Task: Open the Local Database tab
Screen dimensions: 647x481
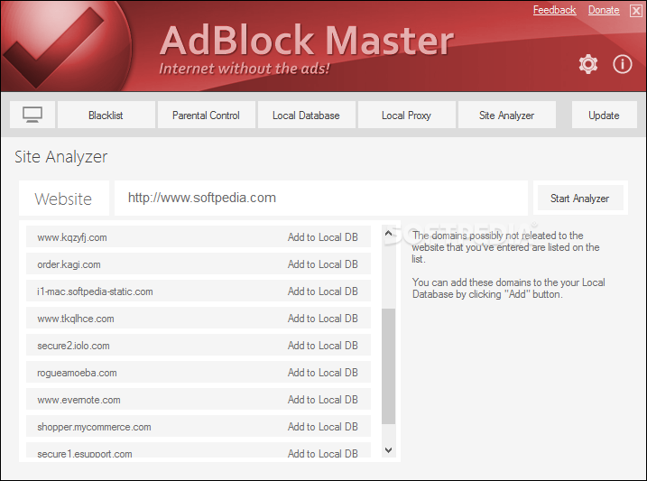Action: pyautogui.click(x=307, y=115)
